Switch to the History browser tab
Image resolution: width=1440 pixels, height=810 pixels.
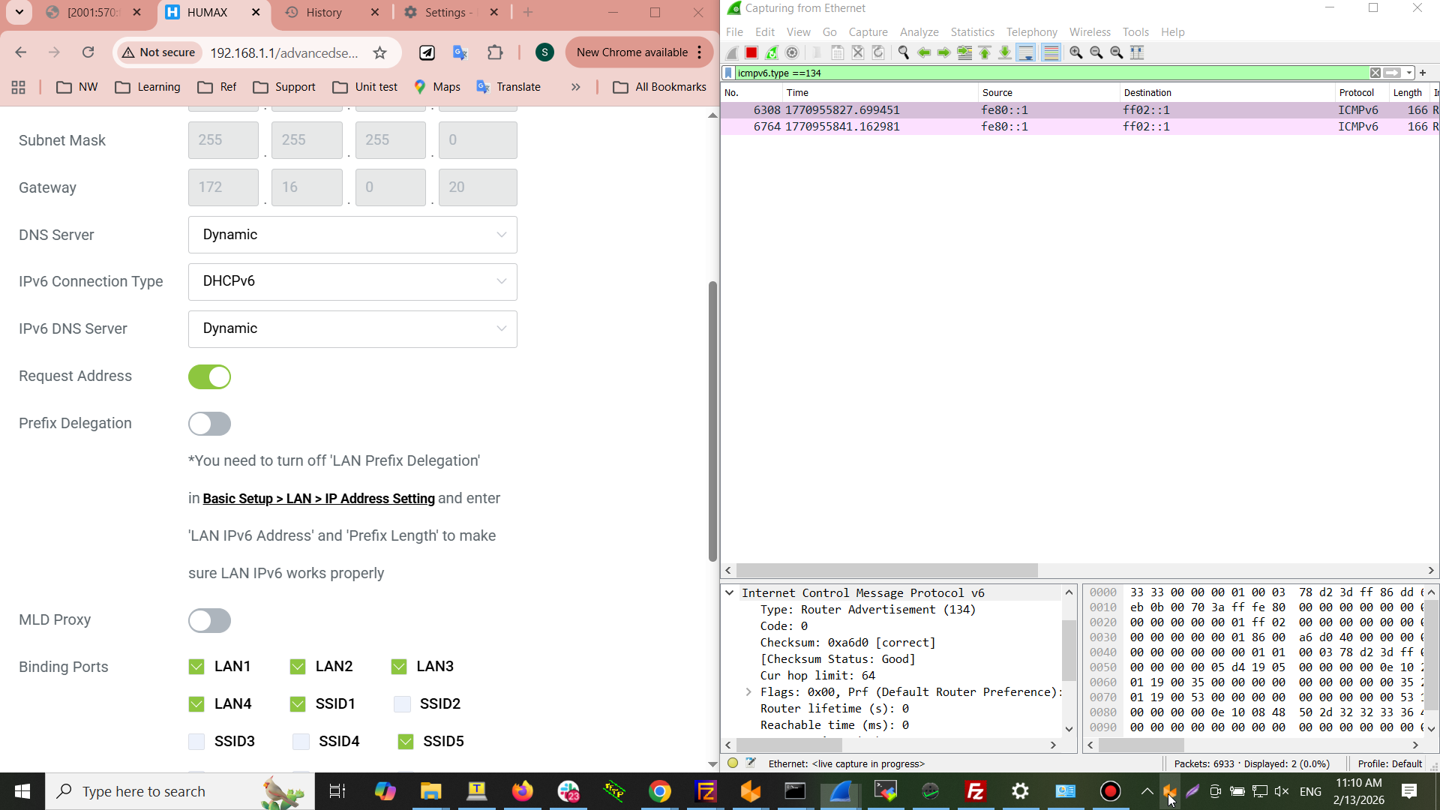coord(324,13)
